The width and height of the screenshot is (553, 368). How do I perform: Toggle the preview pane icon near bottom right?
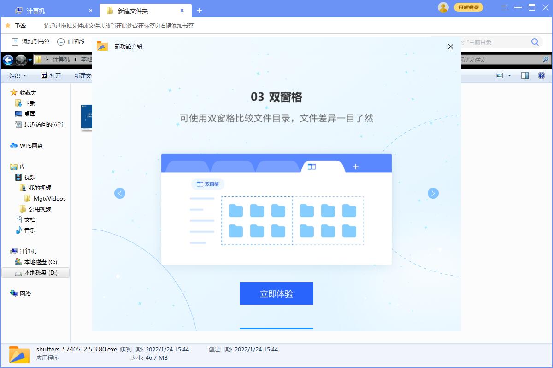(525, 75)
